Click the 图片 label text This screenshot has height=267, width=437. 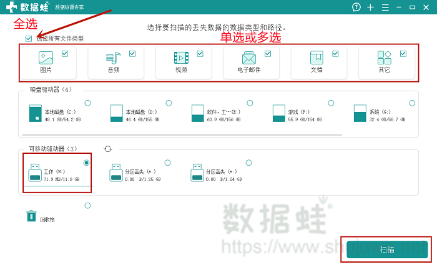[x=46, y=70]
